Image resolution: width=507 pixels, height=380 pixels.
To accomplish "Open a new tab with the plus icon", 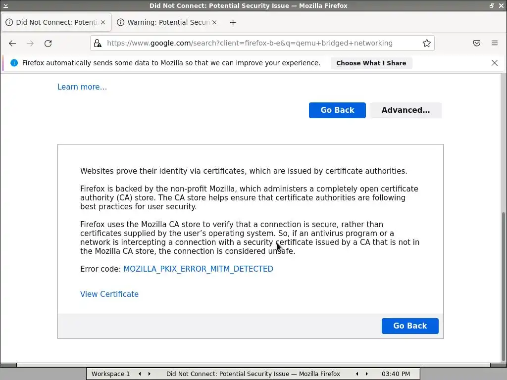I will [233, 22].
